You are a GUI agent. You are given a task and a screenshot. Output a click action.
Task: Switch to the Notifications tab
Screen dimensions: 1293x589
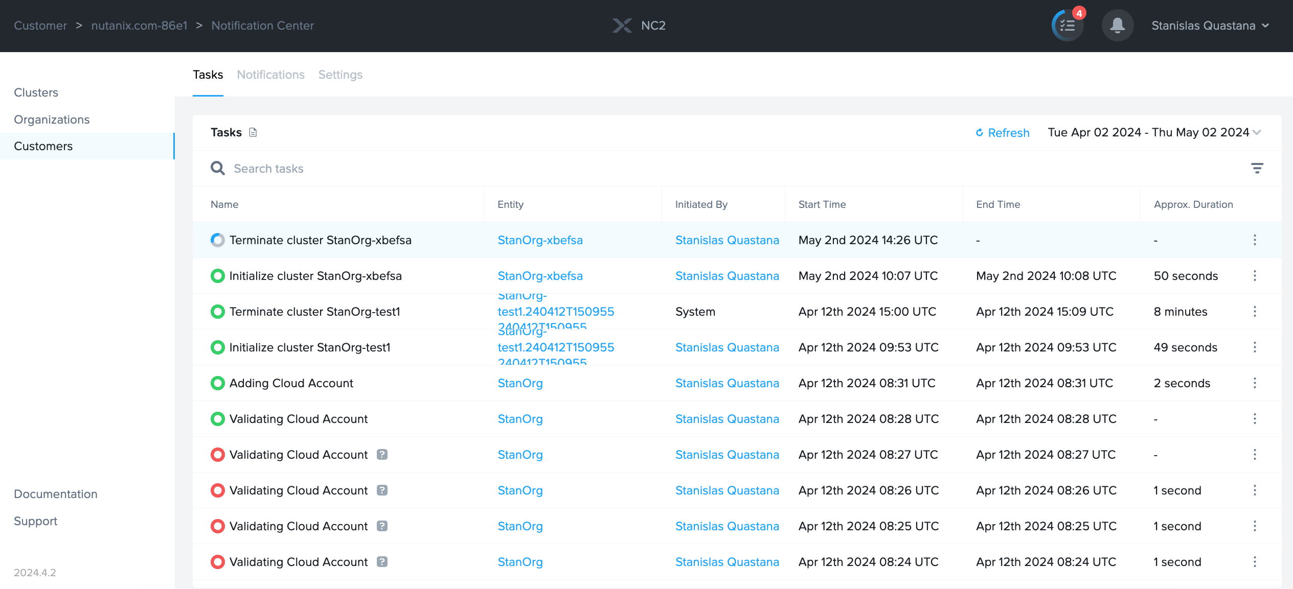(x=270, y=75)
